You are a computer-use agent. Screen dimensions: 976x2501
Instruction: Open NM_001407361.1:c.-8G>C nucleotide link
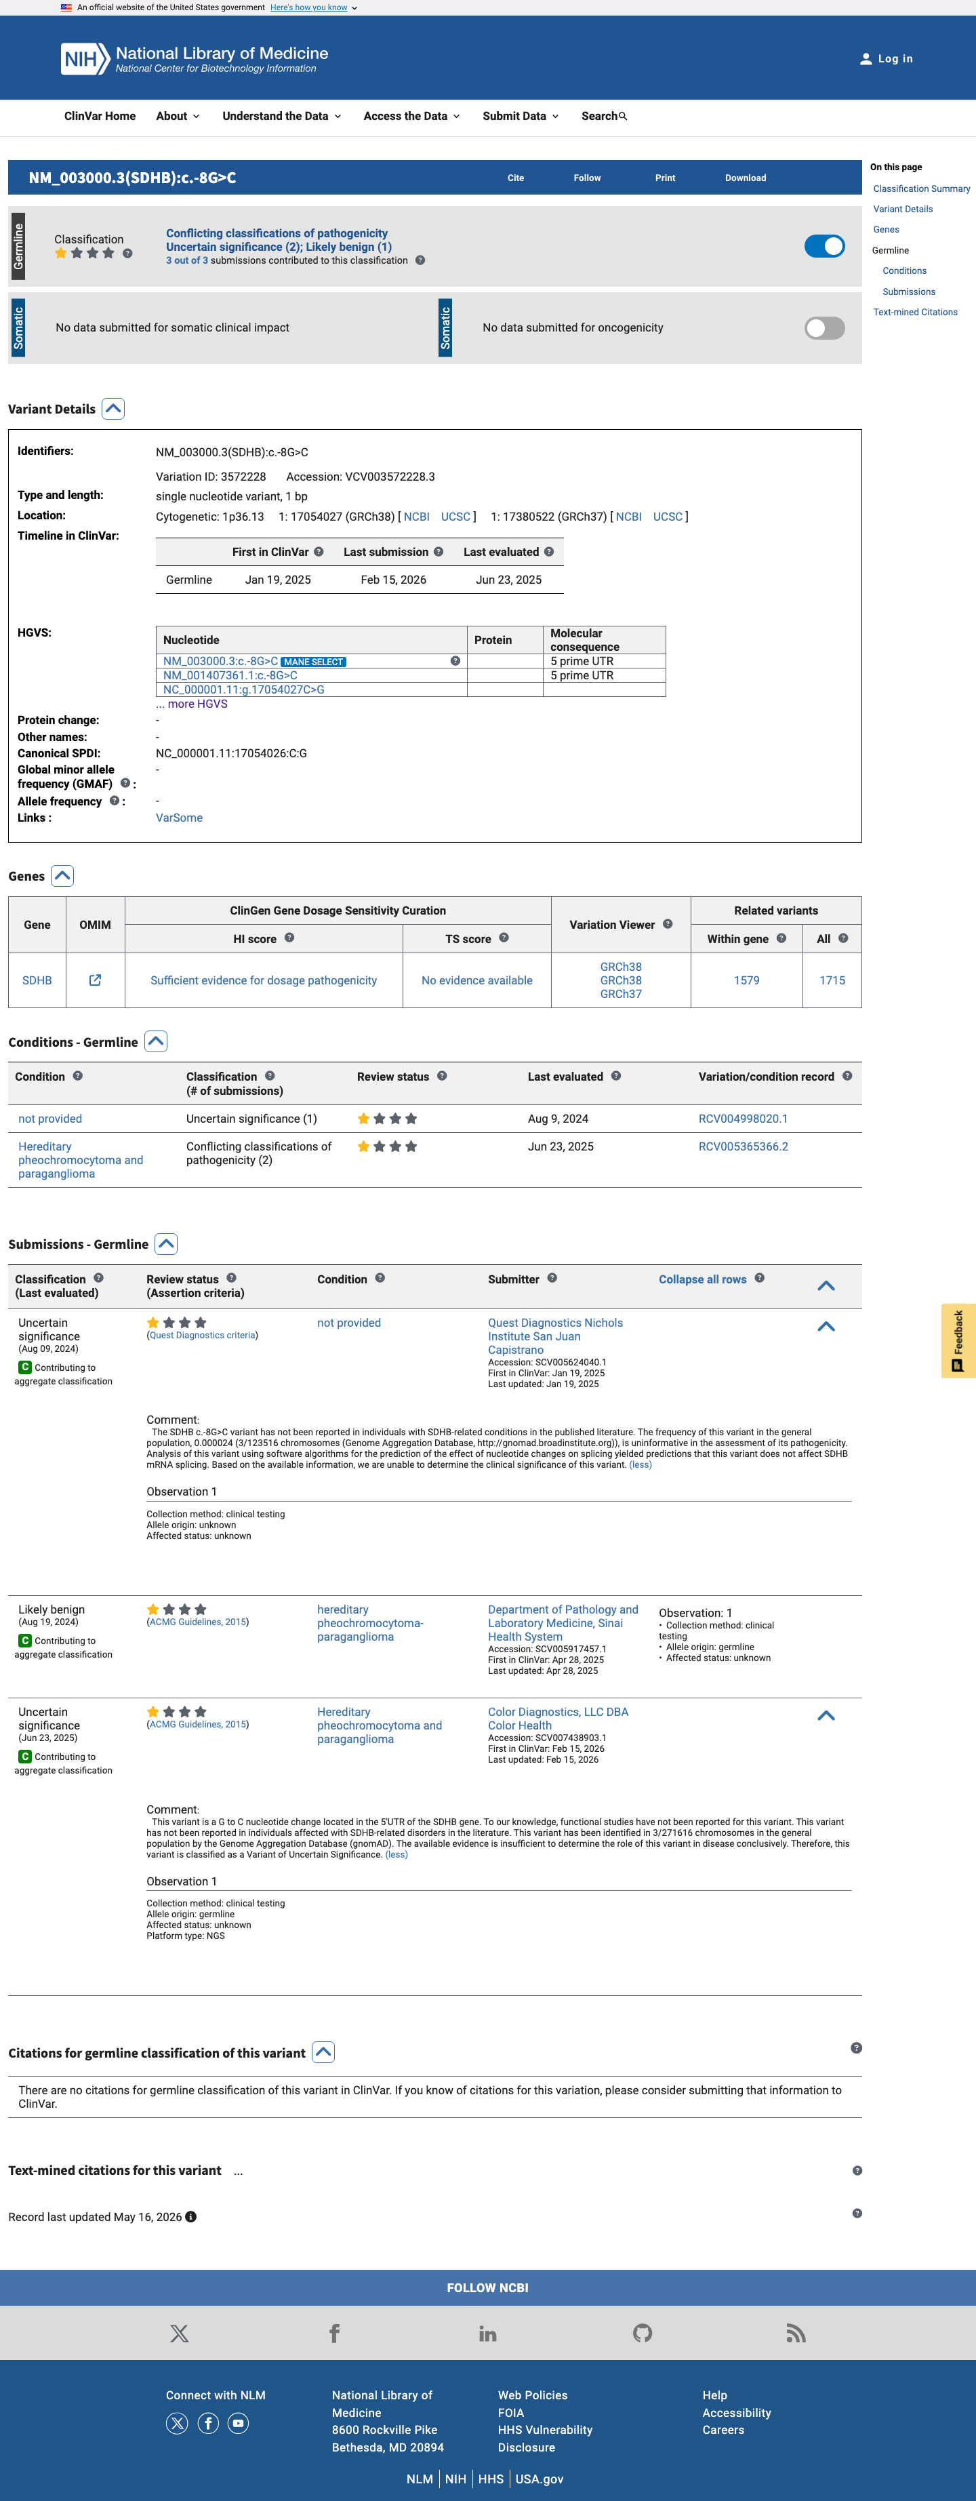(230, 676)
